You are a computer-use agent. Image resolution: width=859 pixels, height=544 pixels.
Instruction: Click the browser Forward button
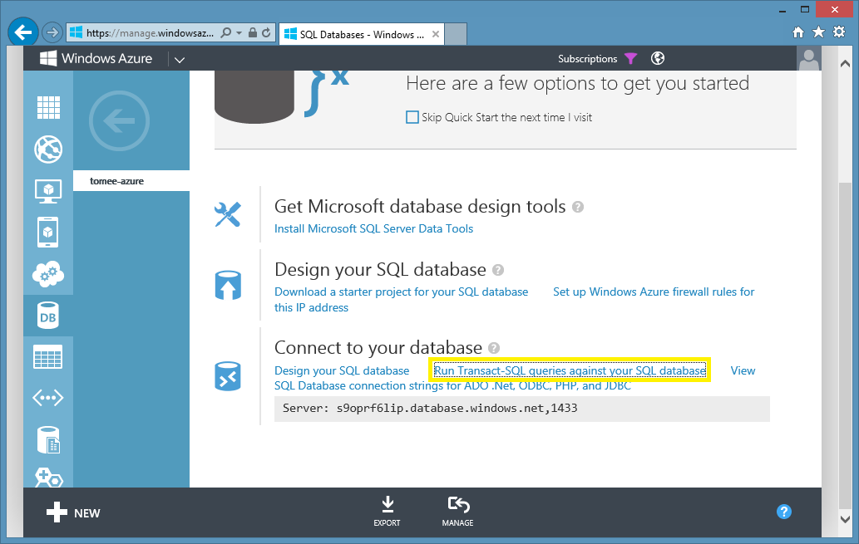pos(52,33)
